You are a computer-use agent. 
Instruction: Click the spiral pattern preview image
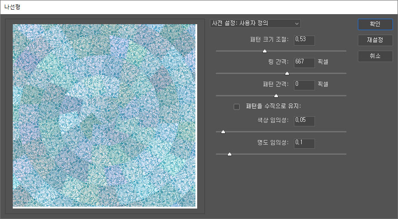[x=105, y=116]
